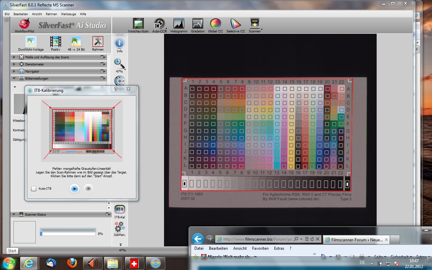This screenshot has width=432, height=270.
Task: Open Selective CC color tool
Action: [236, 24]
